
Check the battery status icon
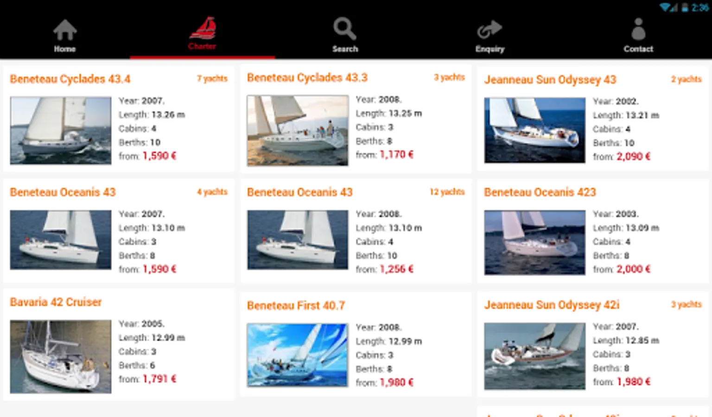pyautogui.click(x=685, y=7)
